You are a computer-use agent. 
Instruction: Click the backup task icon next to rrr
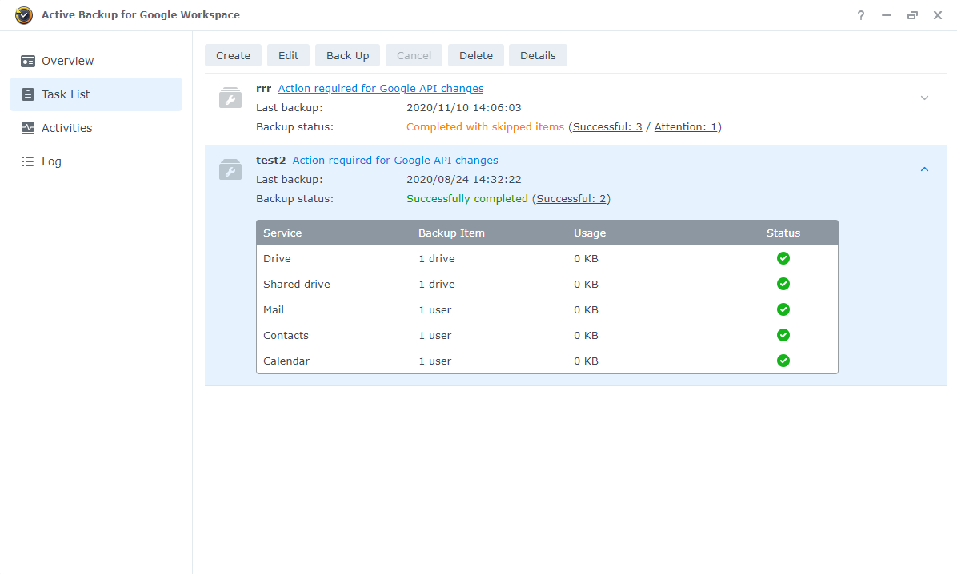tap(230, 98)
